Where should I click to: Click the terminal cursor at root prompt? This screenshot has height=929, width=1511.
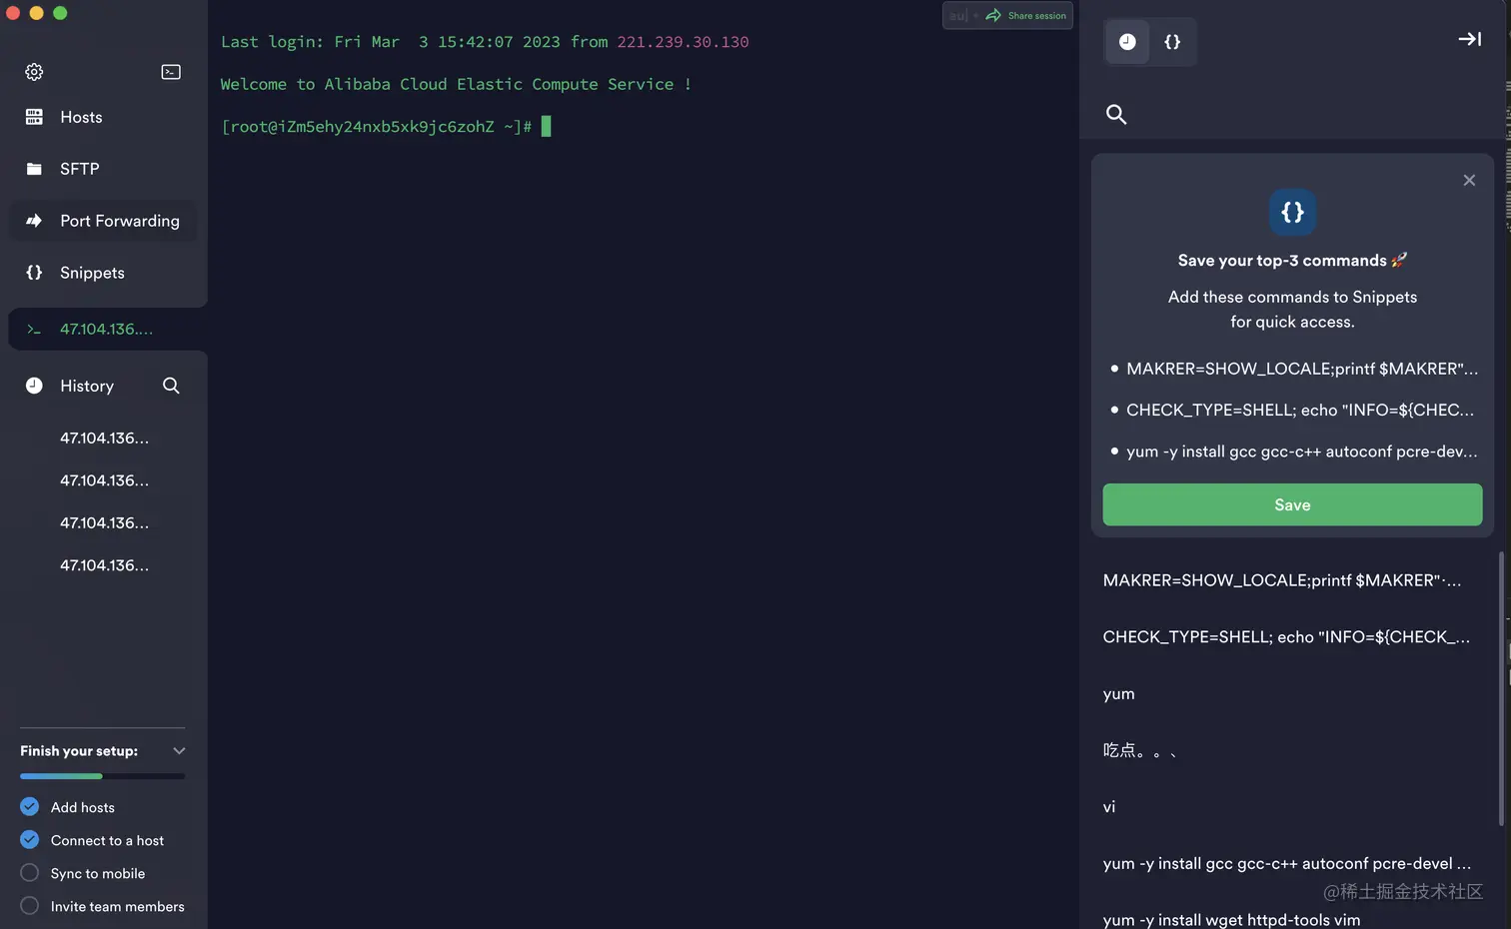(x=546, y=126)
